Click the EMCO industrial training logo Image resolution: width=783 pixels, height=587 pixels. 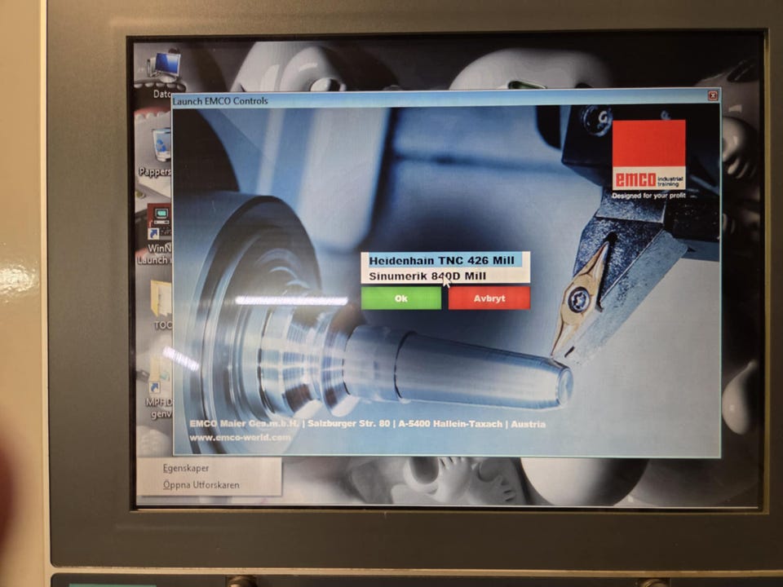pos(648,155)
